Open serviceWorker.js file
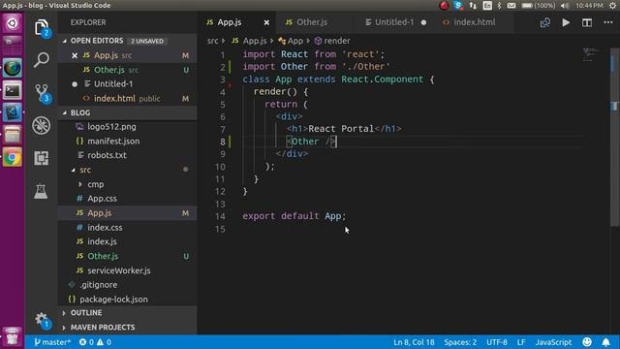This screenshot has height=349, width=620. coord(127,270)
